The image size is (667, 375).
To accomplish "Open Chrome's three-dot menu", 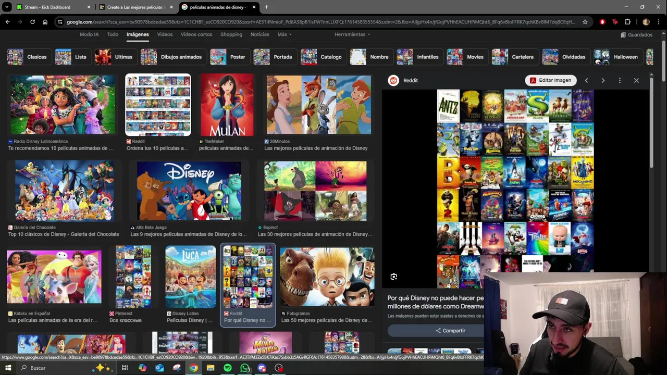I will 659,22.
